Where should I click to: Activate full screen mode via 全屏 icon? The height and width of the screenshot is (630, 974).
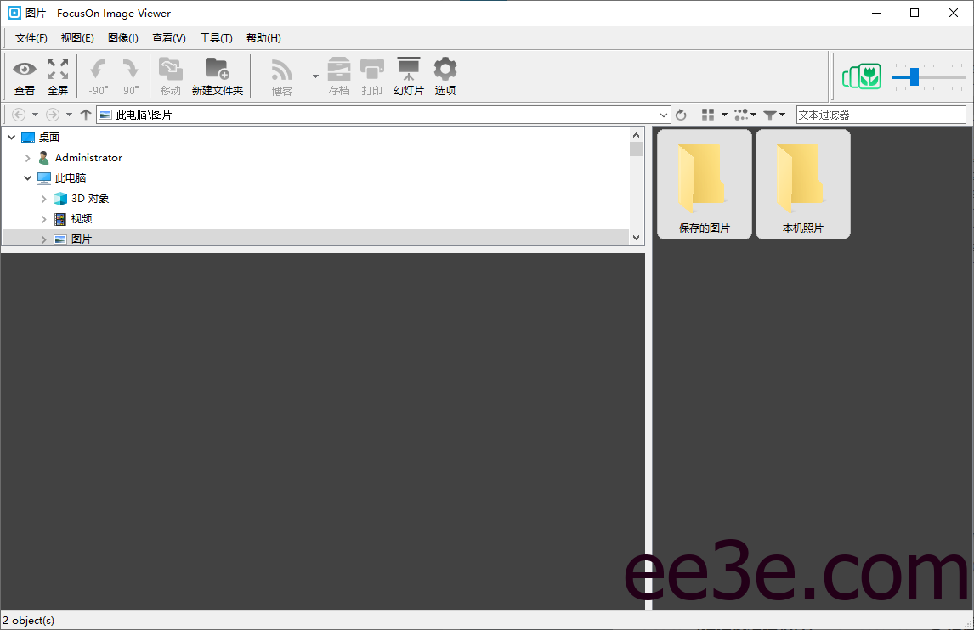pos(57,75)
